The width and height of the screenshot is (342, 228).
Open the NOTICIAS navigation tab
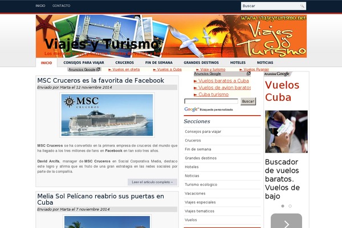pyautogui.click(x=265, y=63)
